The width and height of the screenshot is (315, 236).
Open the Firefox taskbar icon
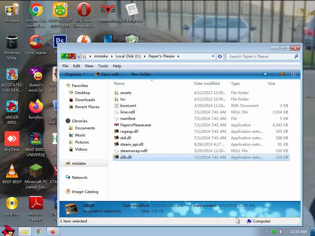(53, 232)
